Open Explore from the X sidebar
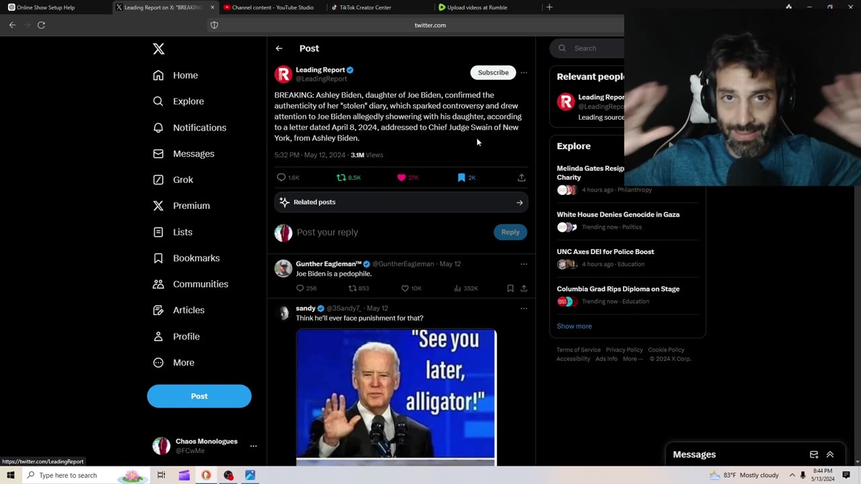This screenshot has width=861, height=484. [x=178, y=102]
